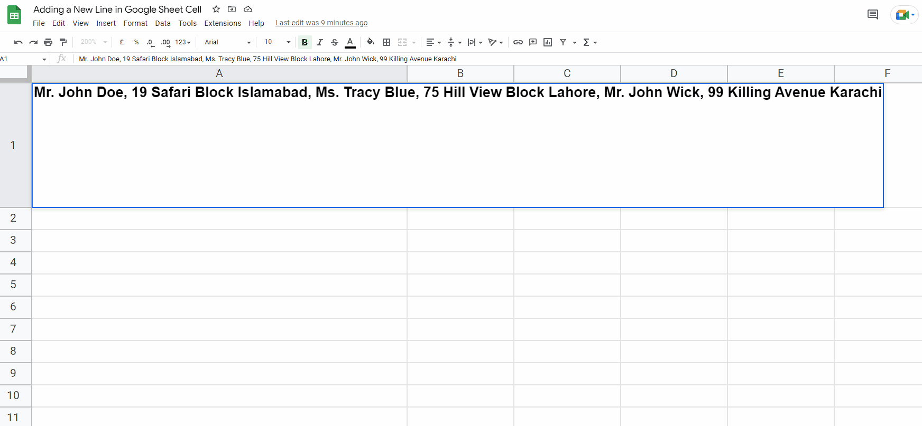Expand filter views dropdown arrow
The image size is (922, 426).
point(575,42)
